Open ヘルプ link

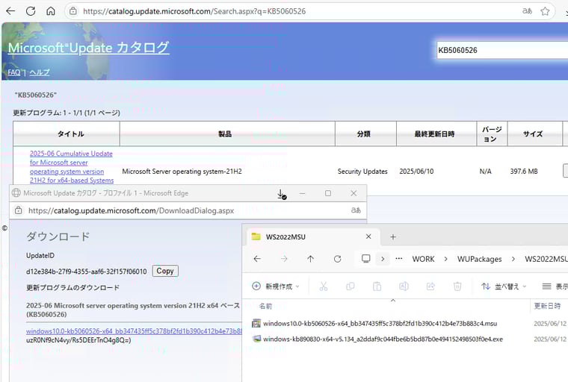[x=39, y=72]
